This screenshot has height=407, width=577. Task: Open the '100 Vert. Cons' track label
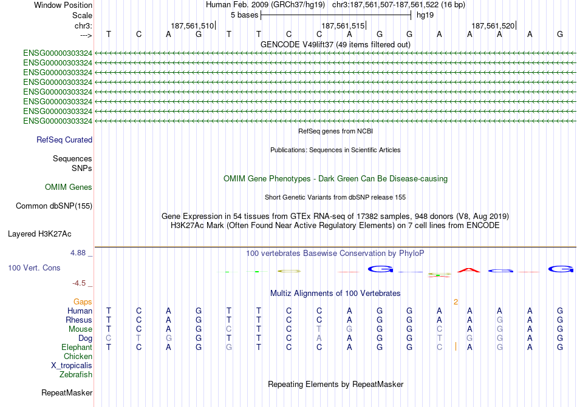pos(34,267)
